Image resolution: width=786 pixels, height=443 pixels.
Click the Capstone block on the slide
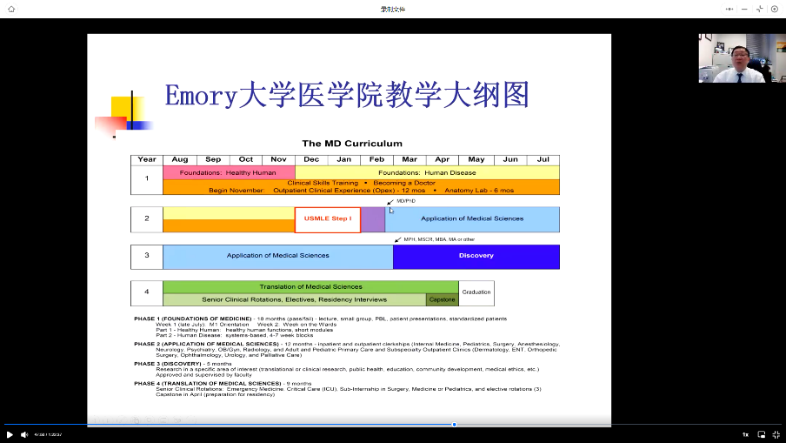coord(442,299)
